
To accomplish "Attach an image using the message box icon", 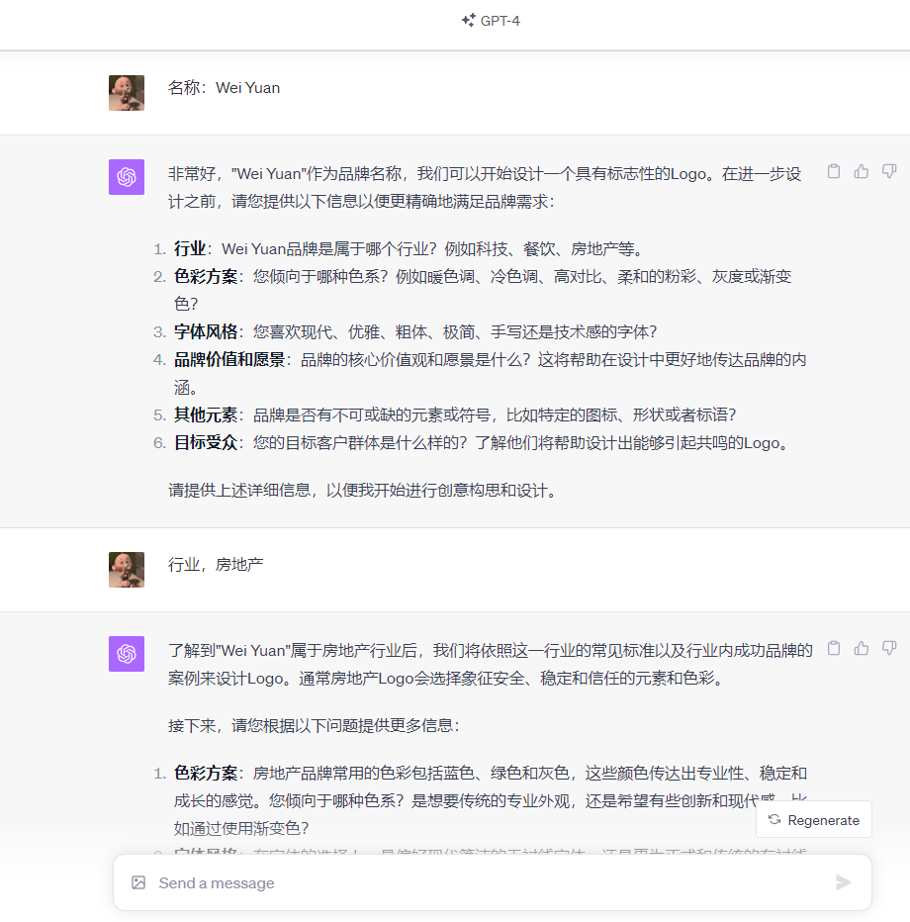I will [x=138, y=882].
